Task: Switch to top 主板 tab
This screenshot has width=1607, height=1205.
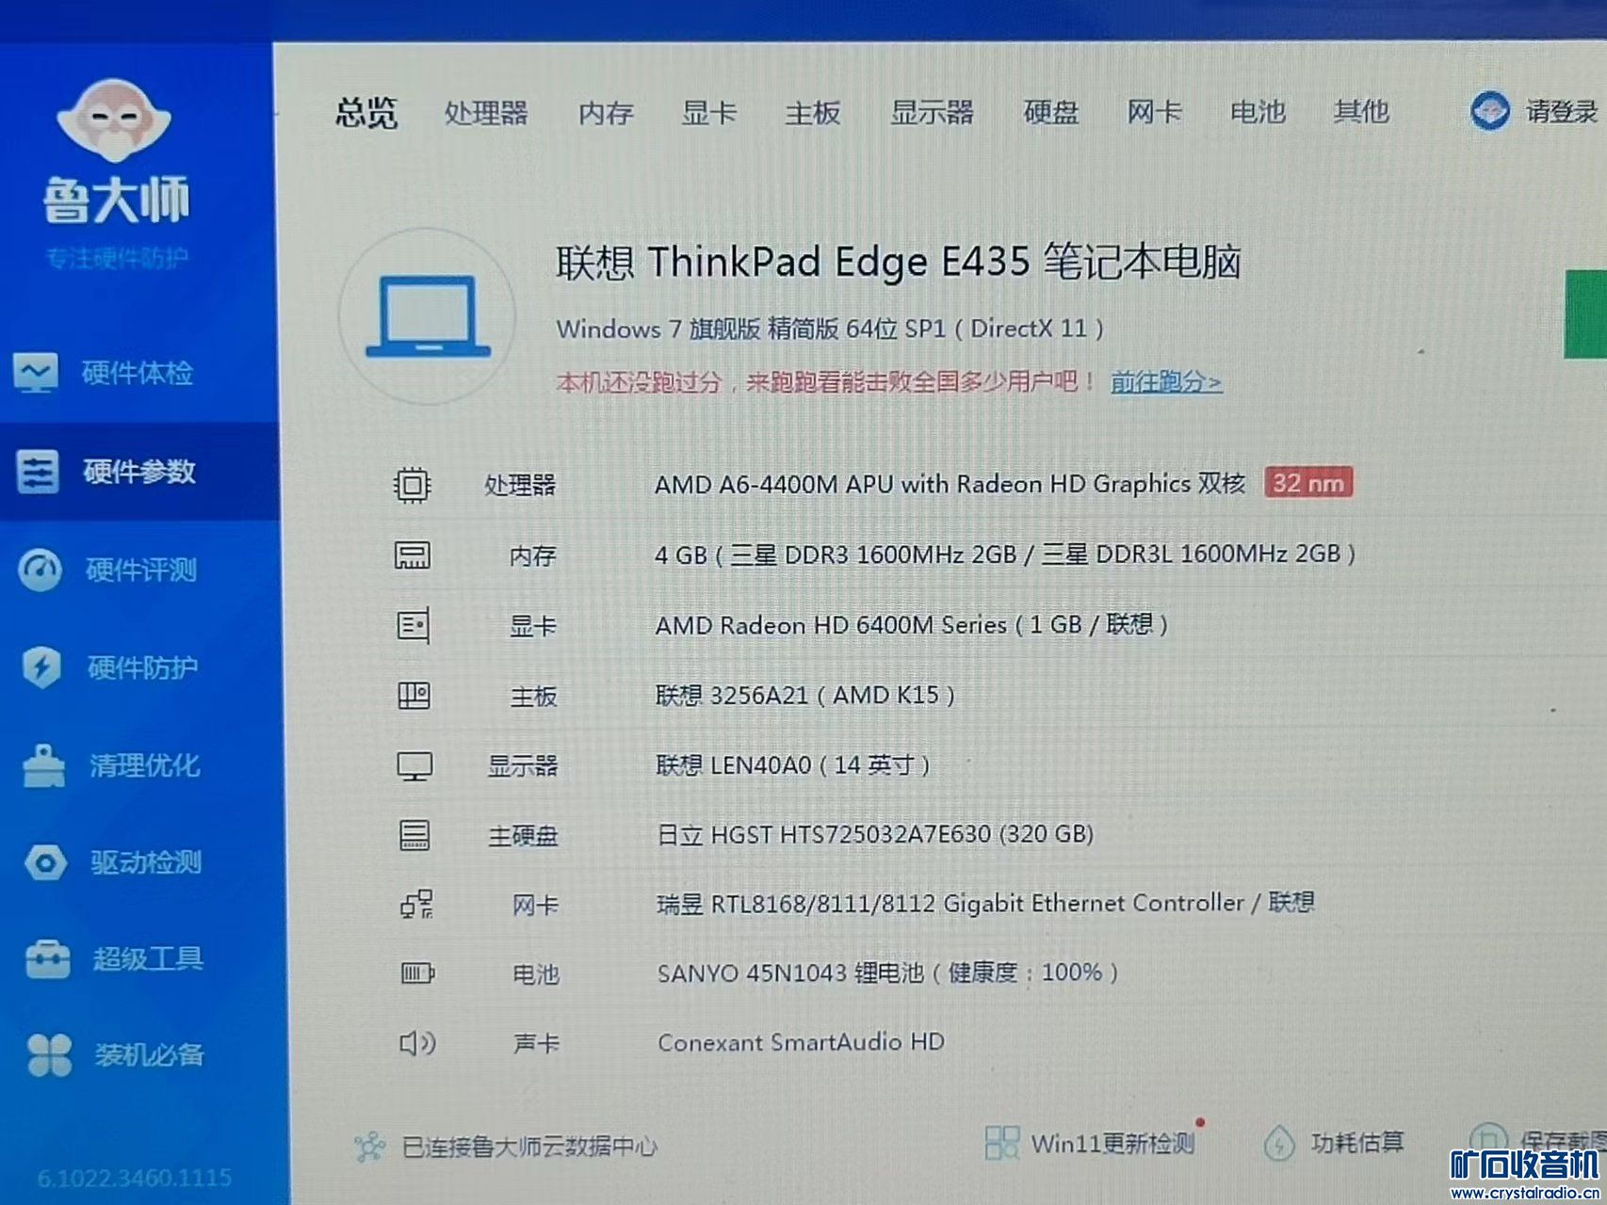Action: 813,113
